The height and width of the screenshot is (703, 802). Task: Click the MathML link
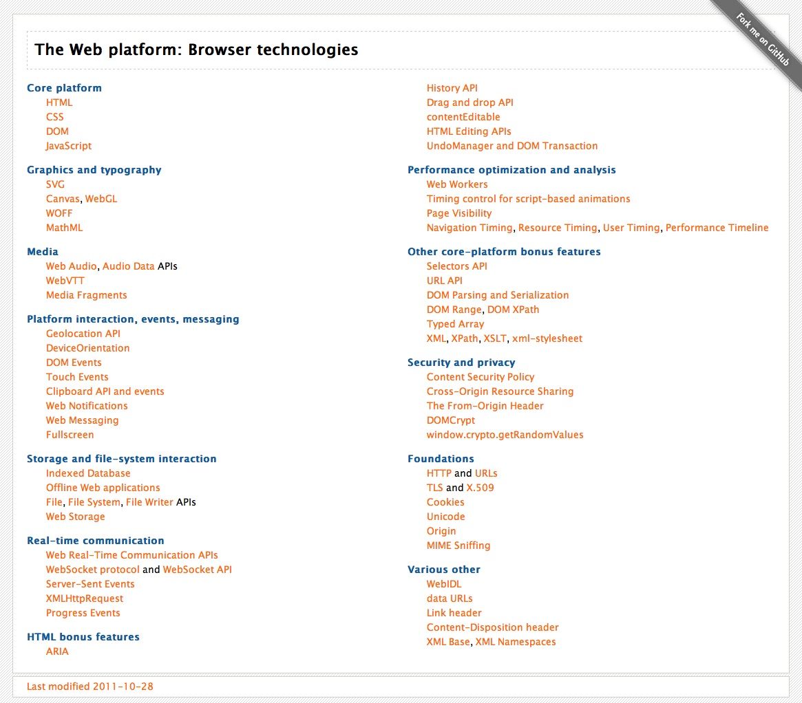[x=63, y=227]
